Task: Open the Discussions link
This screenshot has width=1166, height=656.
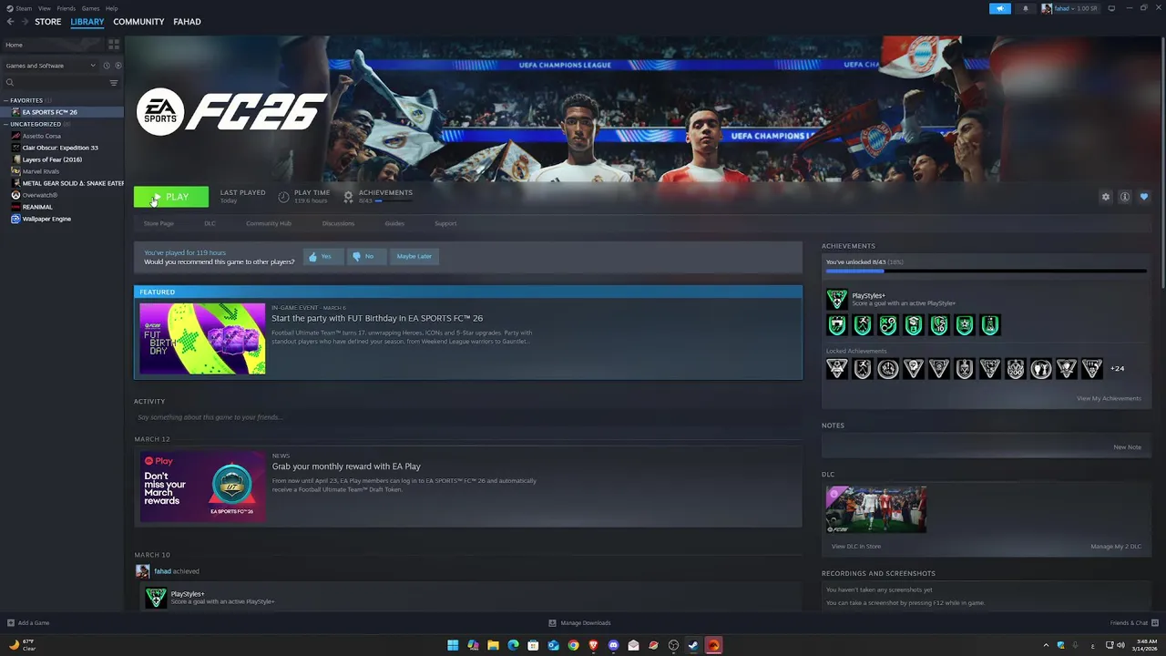Action: pos(338,223)
